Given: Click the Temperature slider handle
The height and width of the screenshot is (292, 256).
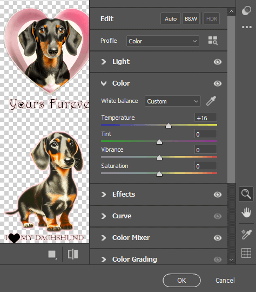Looking at the screenshot, I should [x=169, y=126].
